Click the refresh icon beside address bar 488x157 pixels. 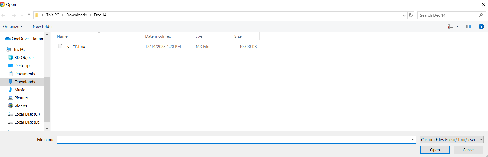pyautogui.click(x=411, y=15)
